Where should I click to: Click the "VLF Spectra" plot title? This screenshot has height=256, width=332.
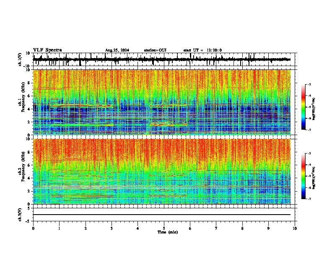(x=47, y=50)
